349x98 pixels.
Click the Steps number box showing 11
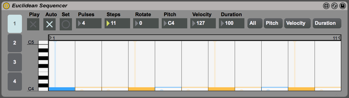117,23
